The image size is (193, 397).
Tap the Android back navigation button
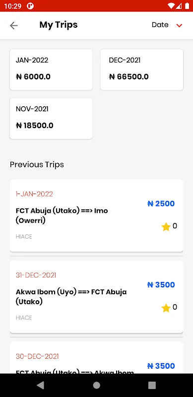coord(41,385)
